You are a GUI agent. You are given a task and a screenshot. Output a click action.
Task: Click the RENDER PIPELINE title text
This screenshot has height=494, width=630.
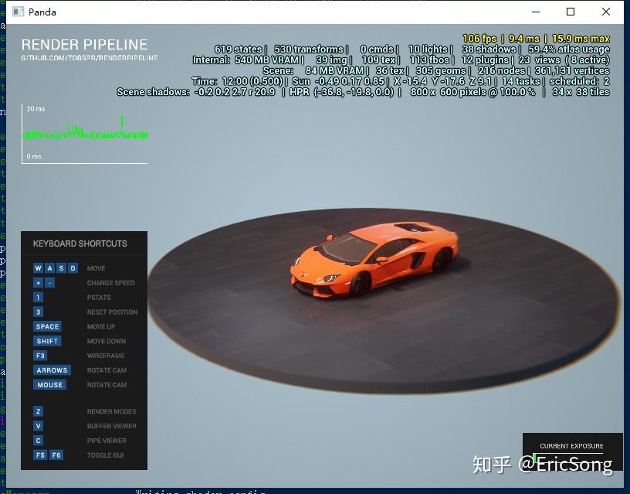84,44
